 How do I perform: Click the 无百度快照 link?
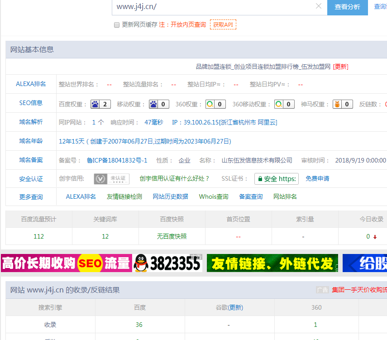point(172,236)
